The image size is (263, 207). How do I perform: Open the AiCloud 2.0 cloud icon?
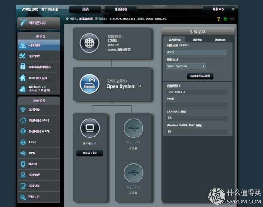23,89
